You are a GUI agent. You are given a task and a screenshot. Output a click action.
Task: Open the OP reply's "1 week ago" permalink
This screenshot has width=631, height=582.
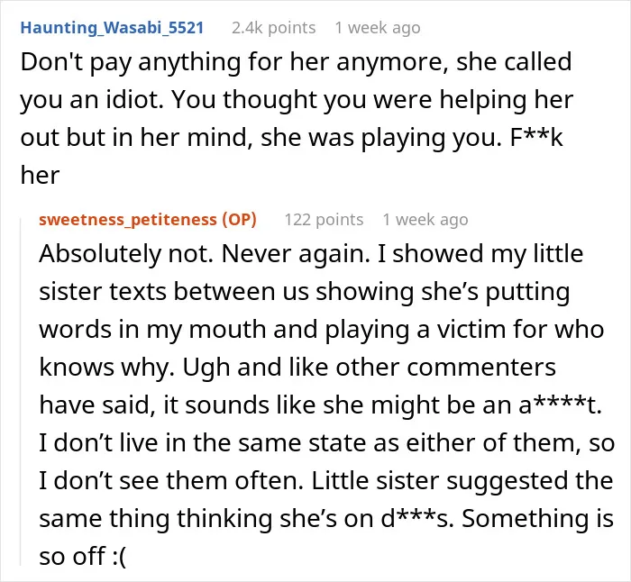425,220
